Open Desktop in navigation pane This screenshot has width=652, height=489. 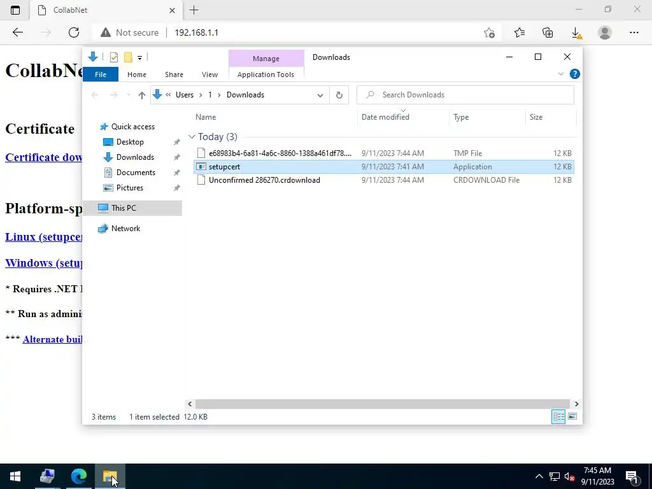click(x=130, y=142)
